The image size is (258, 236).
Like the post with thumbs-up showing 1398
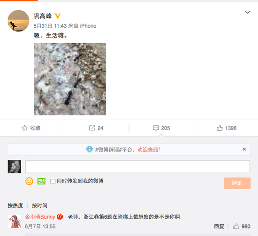(220, 128)
